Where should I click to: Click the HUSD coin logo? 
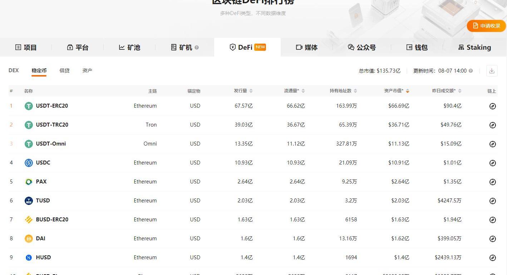[x=29, y=257]
